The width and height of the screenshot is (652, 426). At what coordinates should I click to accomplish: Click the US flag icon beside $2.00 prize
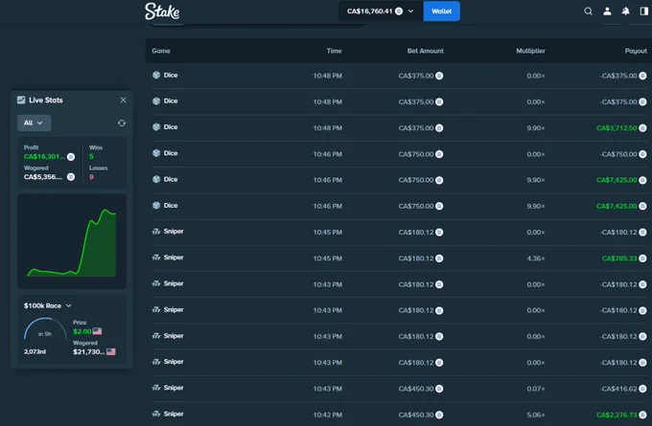tap(97, 331)
